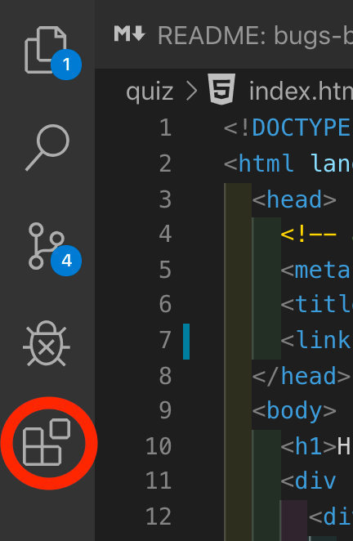Click the div tag on line 11
The image size is (353, 541).
(309, 481)
